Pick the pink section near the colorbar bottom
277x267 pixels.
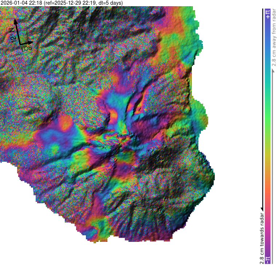tap(268, 222)
